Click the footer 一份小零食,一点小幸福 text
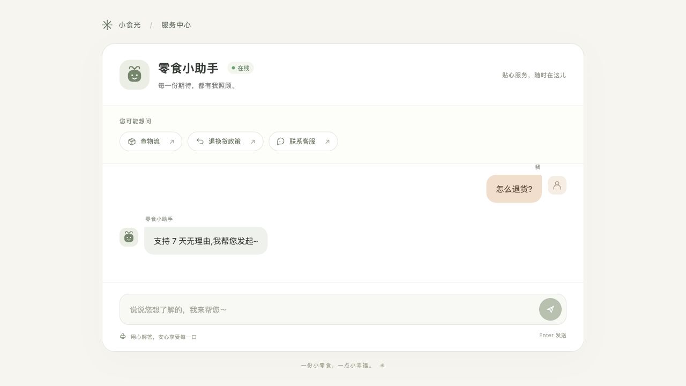Screen dimensions: 686x386 [337, 366]
